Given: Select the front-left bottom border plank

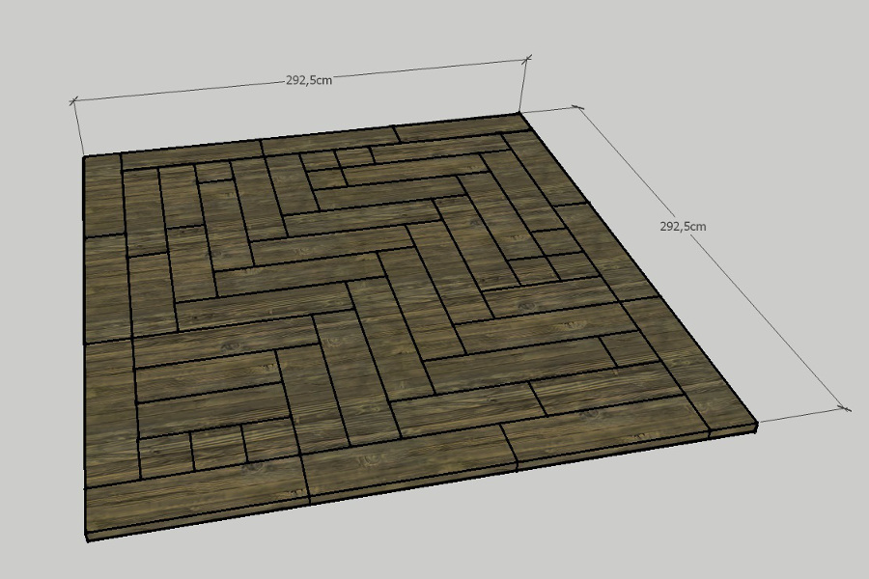Looking at the screenshot, I should tap(193, 504).
